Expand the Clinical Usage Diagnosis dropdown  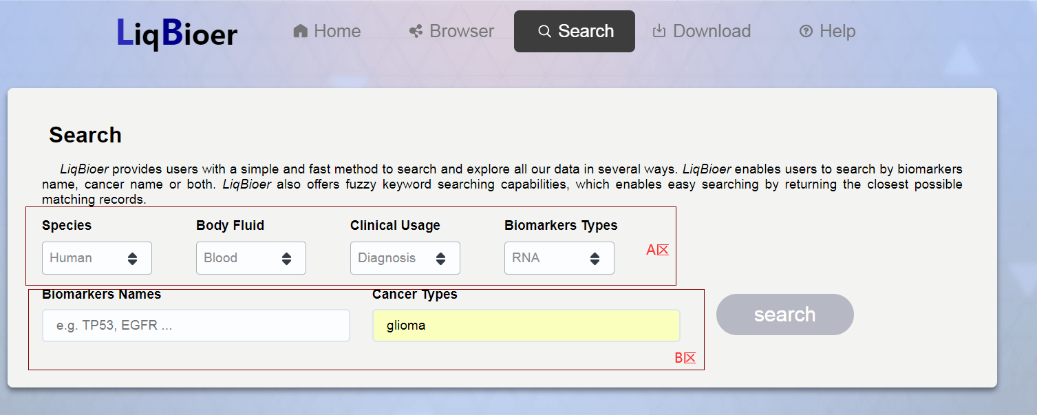point(405,258)
